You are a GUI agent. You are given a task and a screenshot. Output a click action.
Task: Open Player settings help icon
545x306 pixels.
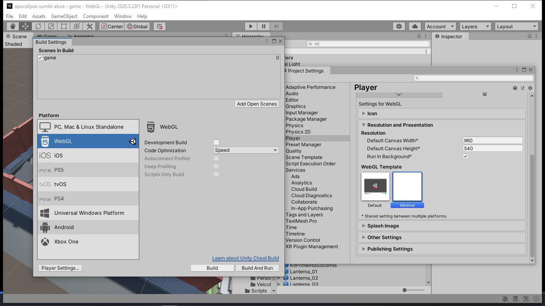(515, 88)
